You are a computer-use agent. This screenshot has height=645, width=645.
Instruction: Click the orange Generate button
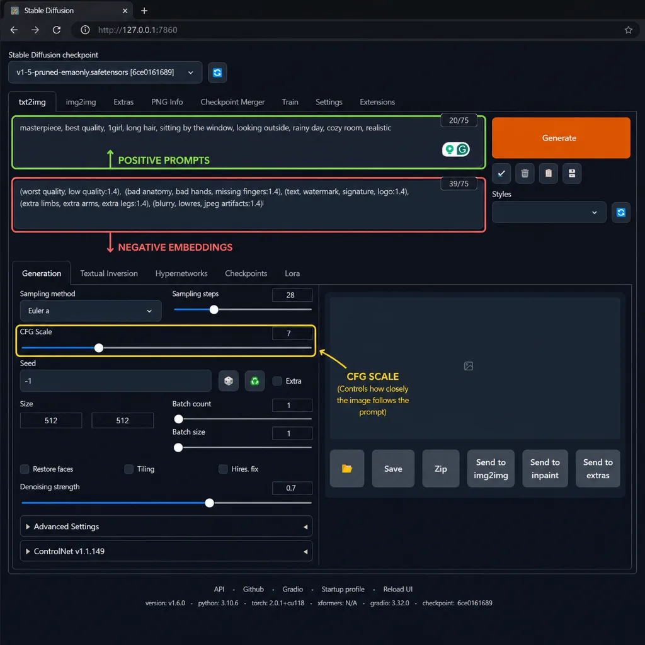(x=561, y=138)
